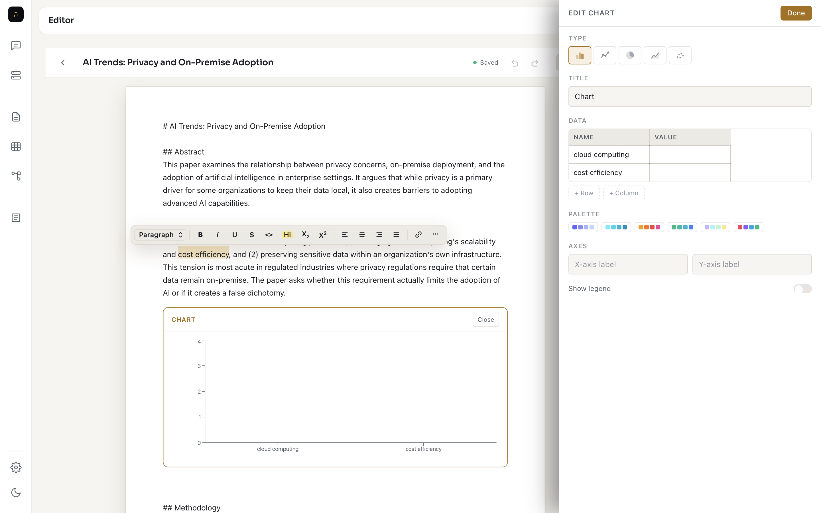The image size is (821, 513).
Task: Select pie chart type
Action: [630, 55]
